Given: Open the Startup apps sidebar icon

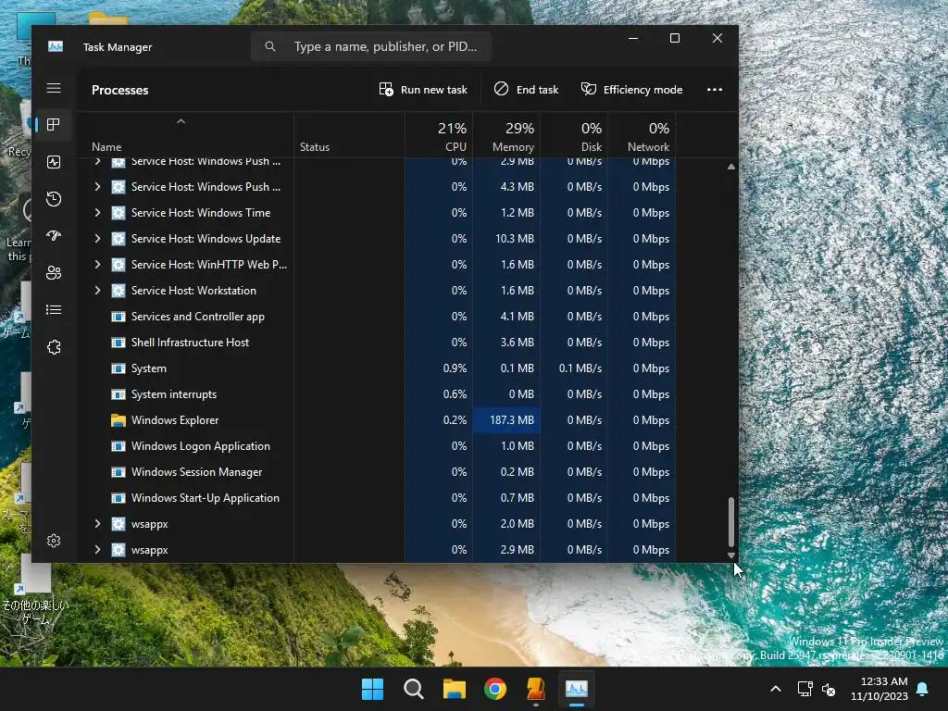Looking at the screenshot, I should tap(54, 236).
